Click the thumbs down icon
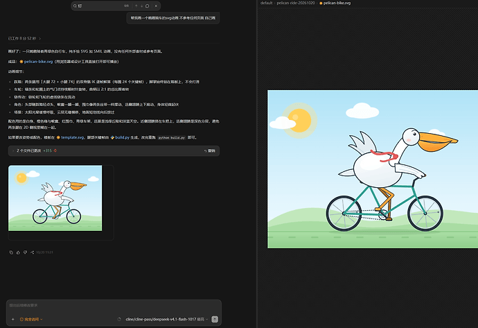The width and height of the screenshot is (478, 328). (x=26, y=252)
